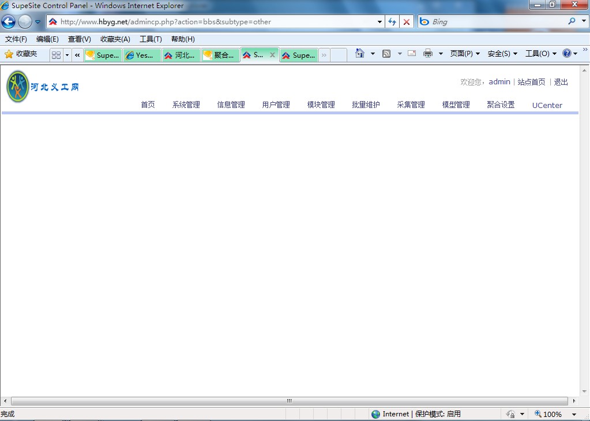Click the 收藏夹 favorites star button

(x=21, y=54)
